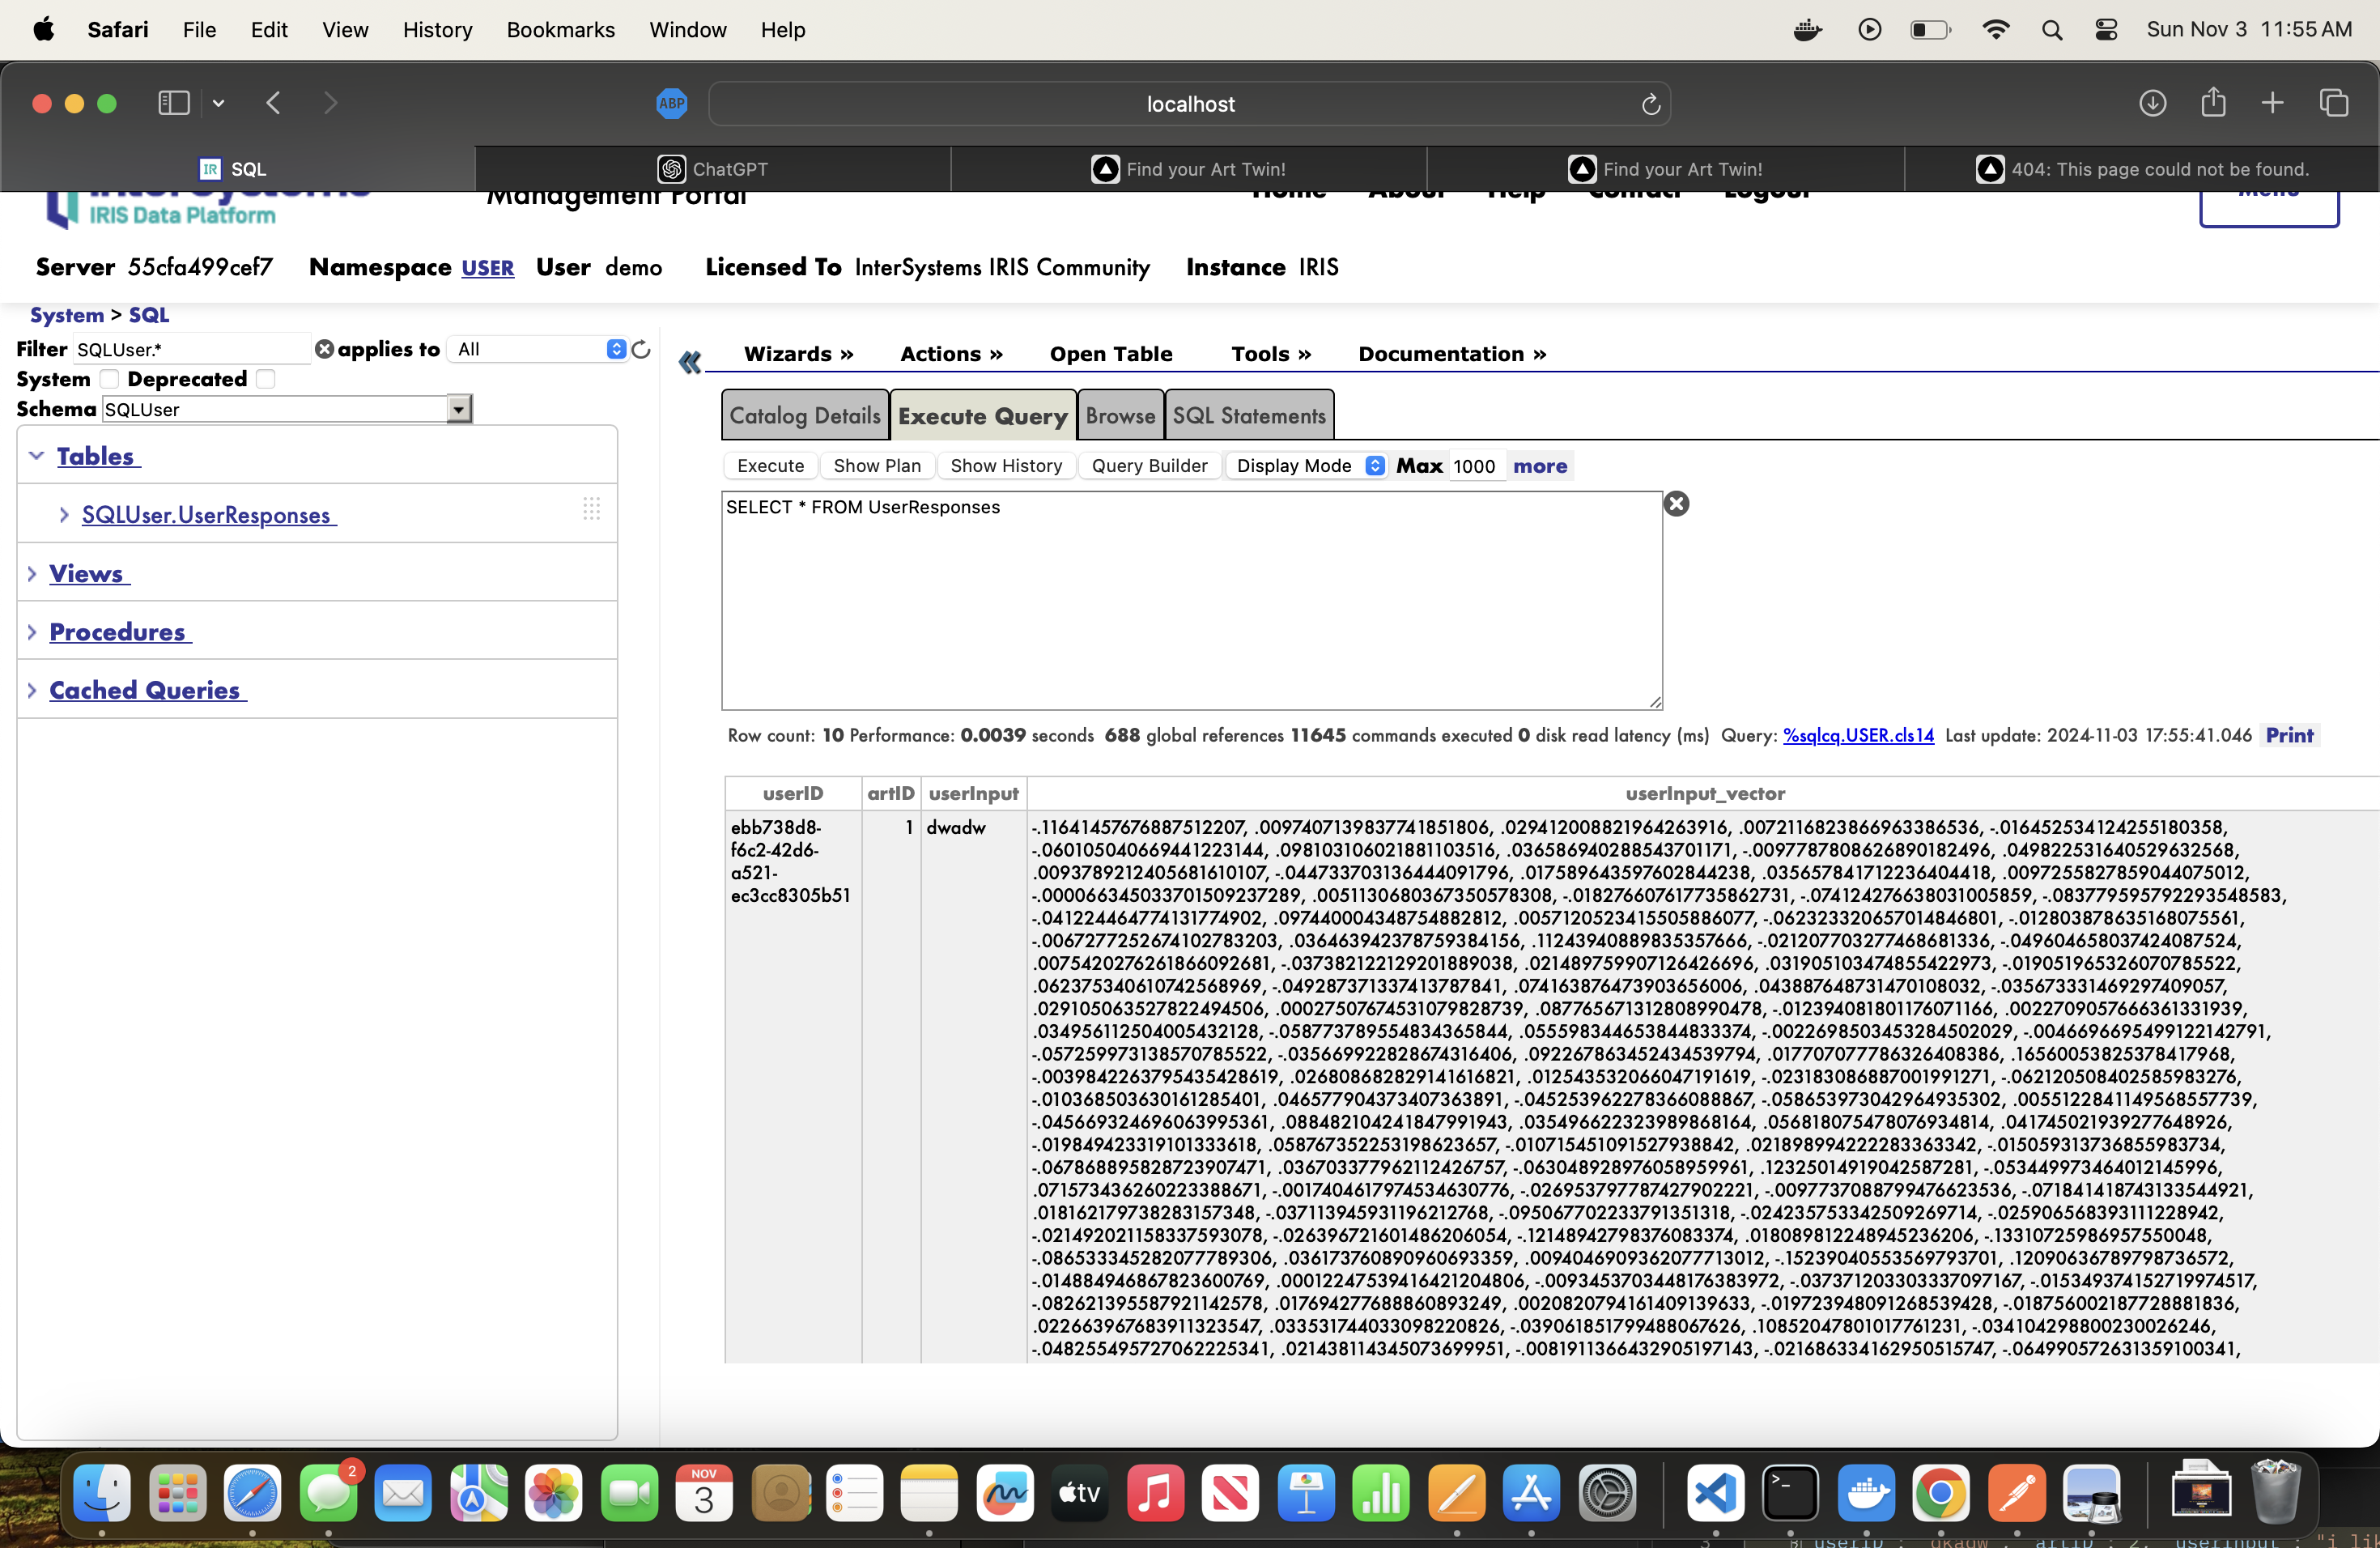Click the filter refresh icon
Viewport: 2380px width, 1548px height.
point(641,349)
